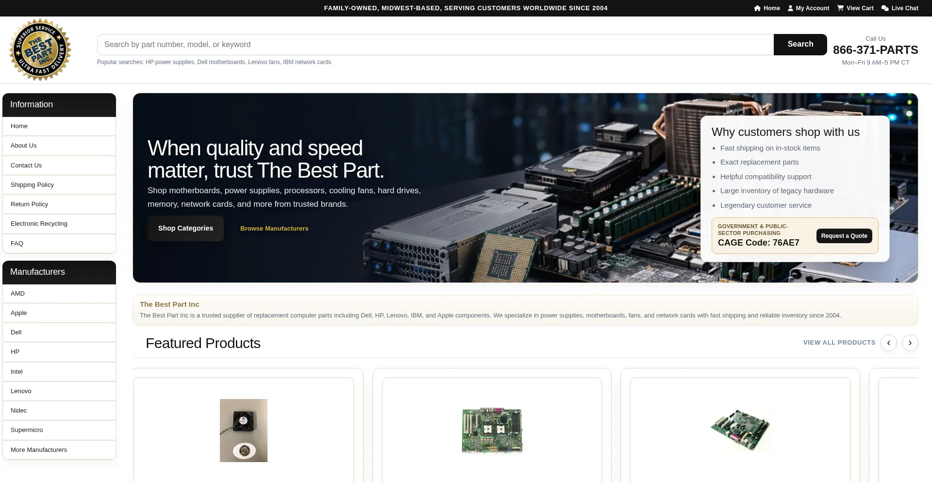
Task: Open the cooling fan product thumbnail
Action: tap(244, 431)
